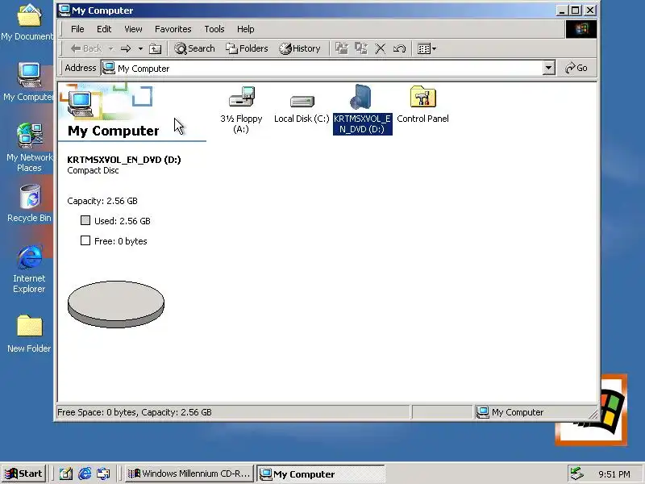Select My Network Places desktop icon
The width and height of the screenshot is (645, 484).
29,148
